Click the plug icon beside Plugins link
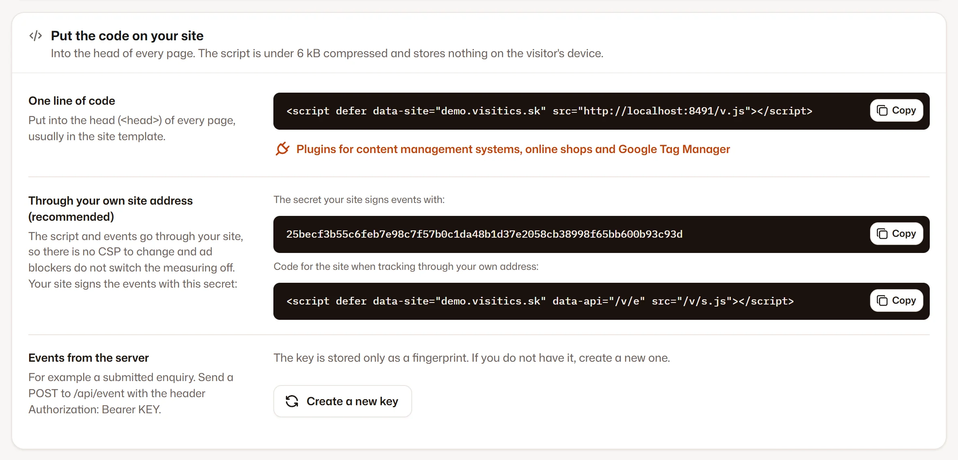 point(282,149)
